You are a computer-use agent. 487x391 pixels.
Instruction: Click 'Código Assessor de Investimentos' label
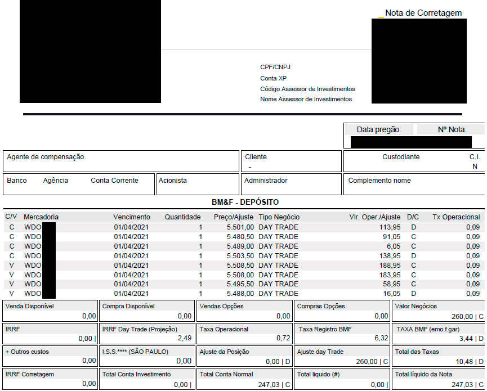(307, 89)
